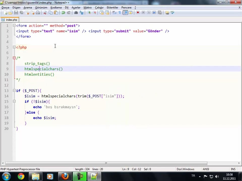Viewport: 242px width, 181px height.
Task: Open Windows Explorer from the taskbar
Action: [36, 176]
